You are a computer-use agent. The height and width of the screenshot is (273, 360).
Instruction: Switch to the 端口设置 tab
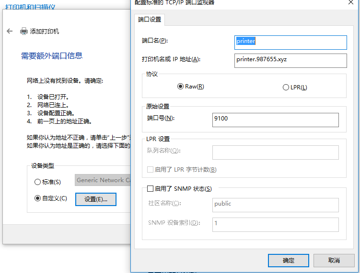150,20
